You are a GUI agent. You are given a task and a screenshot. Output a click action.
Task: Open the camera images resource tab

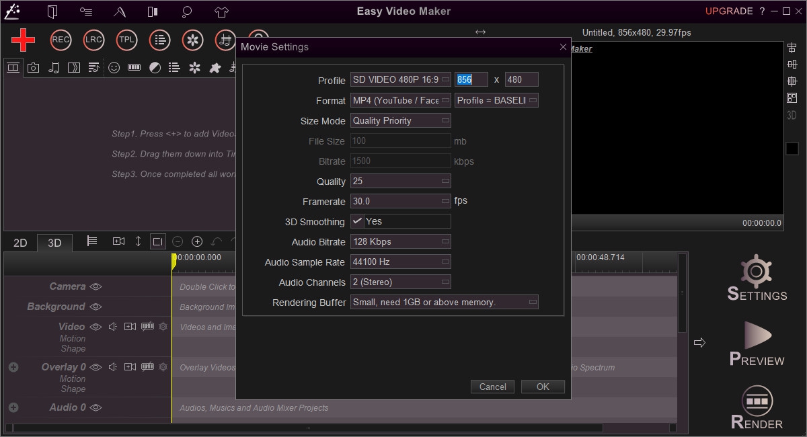click(x=33, y=67)
